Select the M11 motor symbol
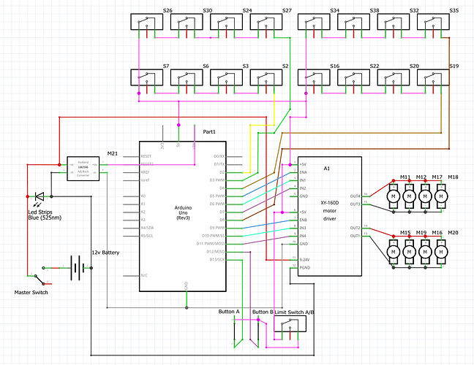 click(394, 196)
